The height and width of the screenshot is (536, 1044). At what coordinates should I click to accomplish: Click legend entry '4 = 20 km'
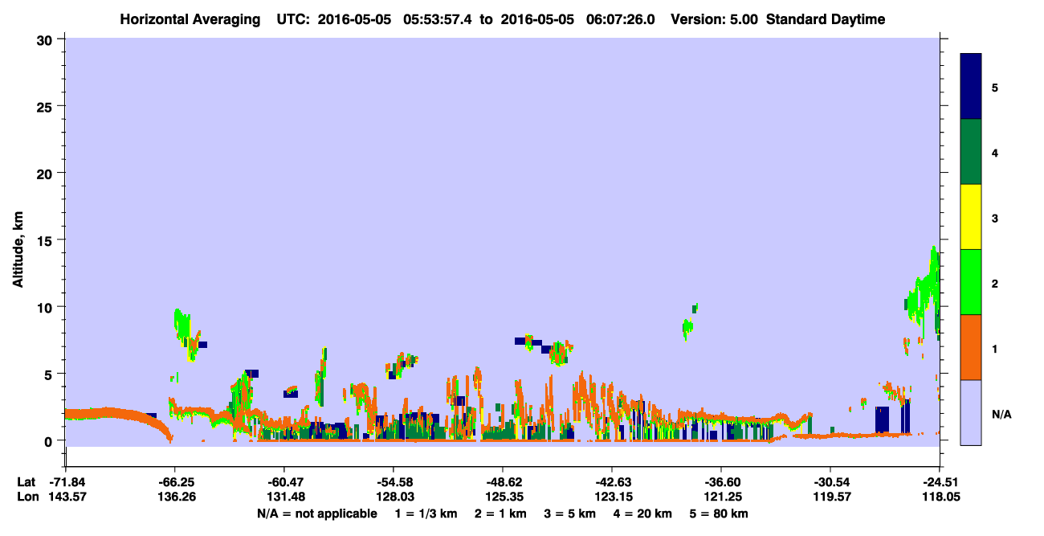(x=644, y=513)
